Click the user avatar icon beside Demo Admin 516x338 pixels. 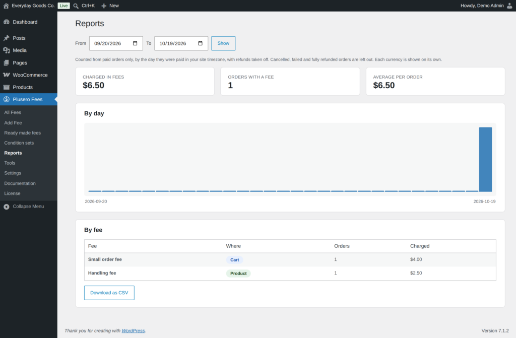(509, 6)
